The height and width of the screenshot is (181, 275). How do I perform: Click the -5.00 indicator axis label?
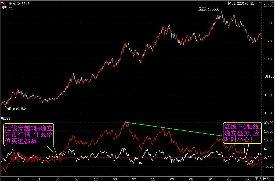coord(269,166)
